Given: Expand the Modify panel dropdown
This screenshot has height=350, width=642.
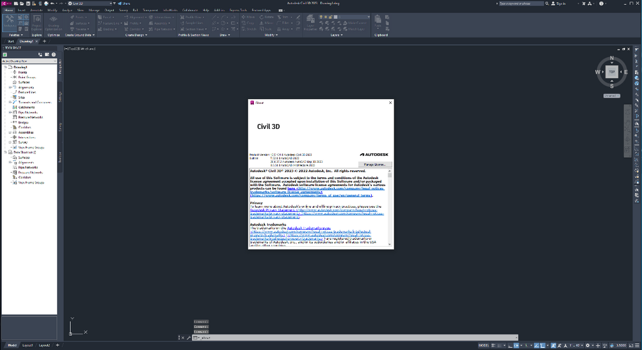Looking at the screenshot, I should tap(271, 35).
